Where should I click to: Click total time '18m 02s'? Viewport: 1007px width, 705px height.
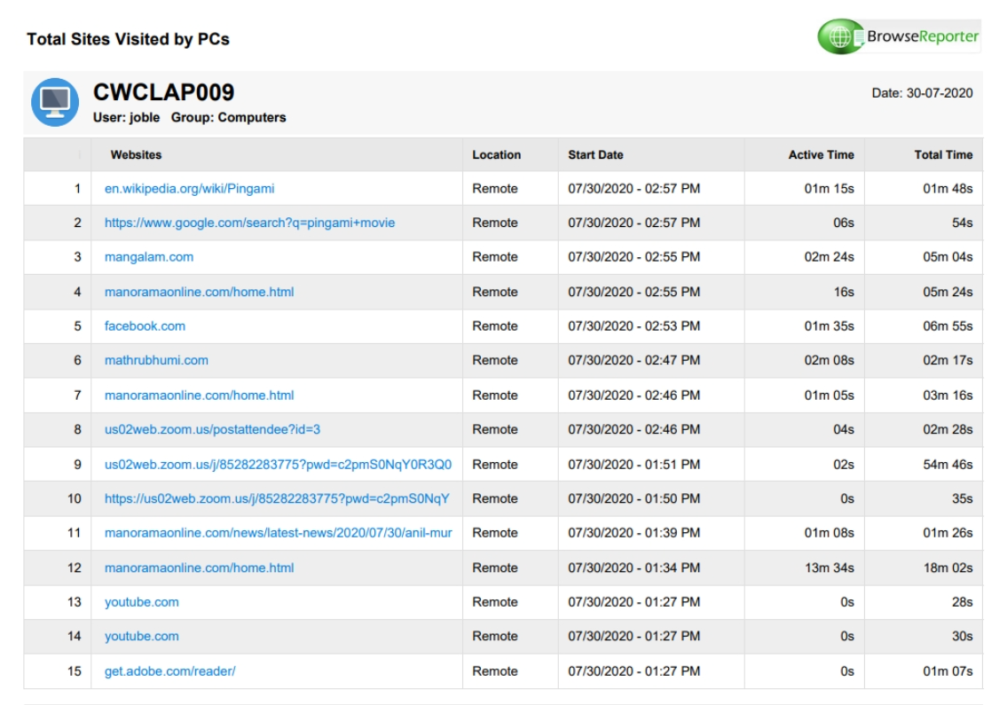pyautogui.click(x=948, y=568)
